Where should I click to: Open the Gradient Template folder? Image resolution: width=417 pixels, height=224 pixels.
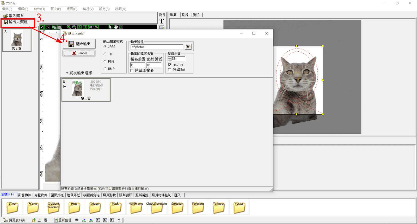tap(53, 207)
